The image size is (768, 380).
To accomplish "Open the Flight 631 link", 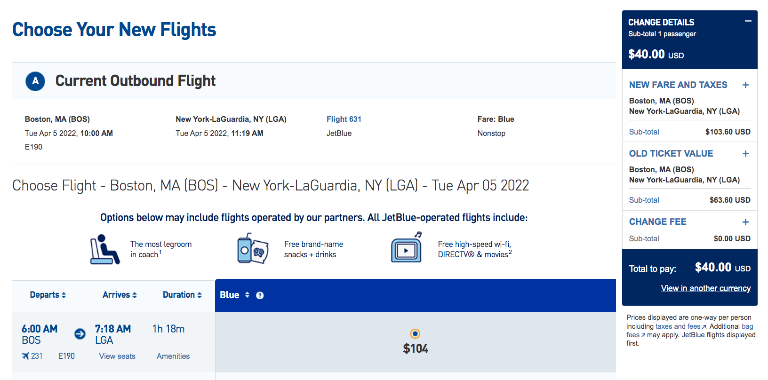I will (344, 119).
